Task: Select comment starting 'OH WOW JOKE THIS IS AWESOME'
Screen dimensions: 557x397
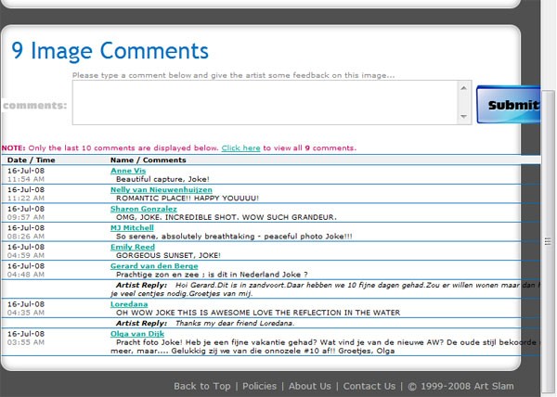Action: [x=258, y=313]
